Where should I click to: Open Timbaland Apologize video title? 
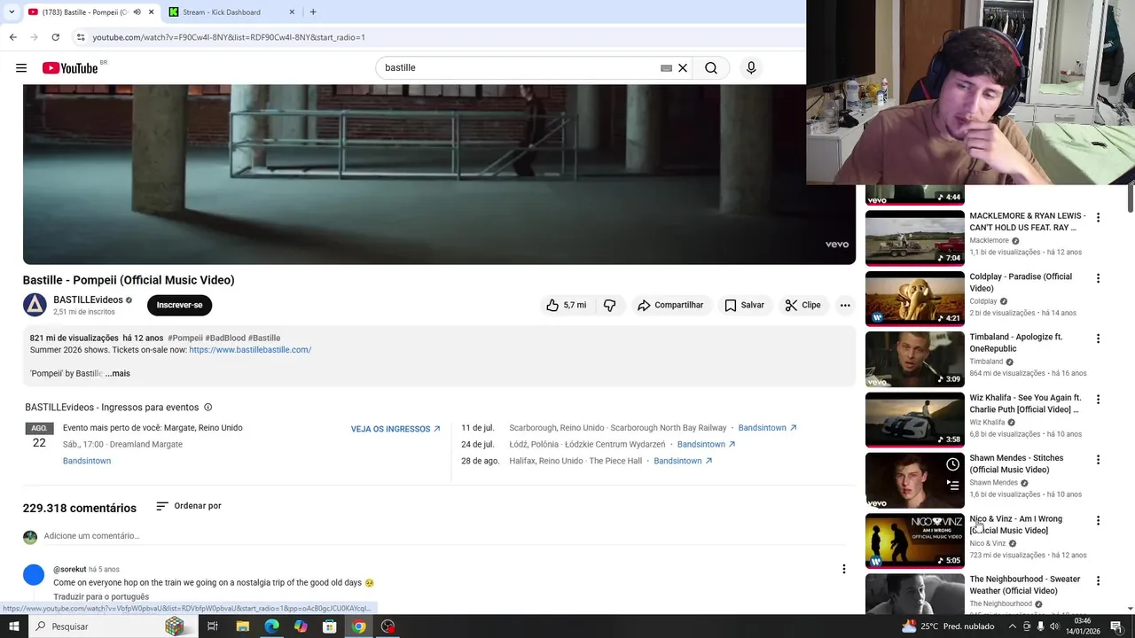[1016, 343]
